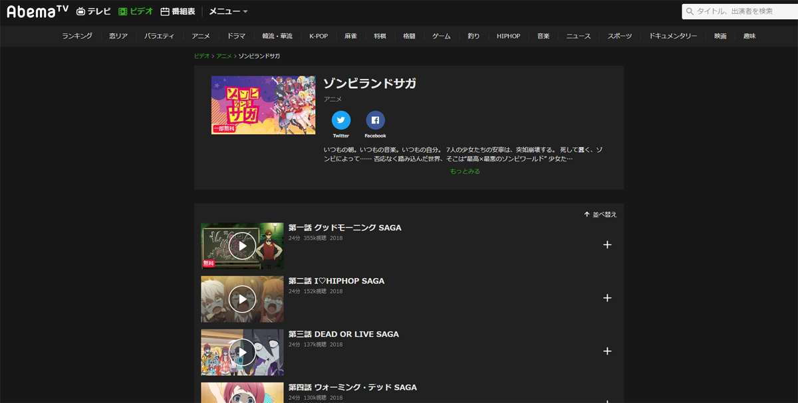Click the search magnifier icon
Image resolution: width=798 pixels, height=403 pixels.
[690, 11]
